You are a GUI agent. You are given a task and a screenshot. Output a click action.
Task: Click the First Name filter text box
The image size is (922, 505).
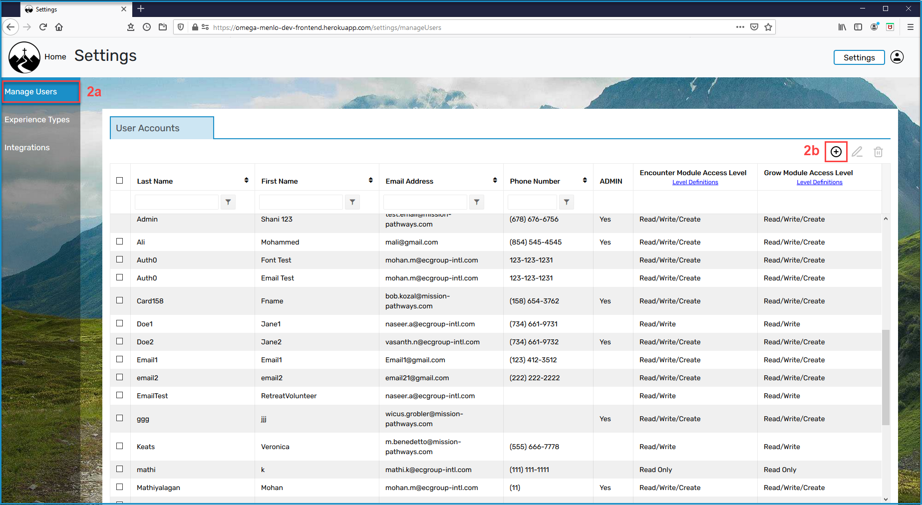[x=301, y=202]
